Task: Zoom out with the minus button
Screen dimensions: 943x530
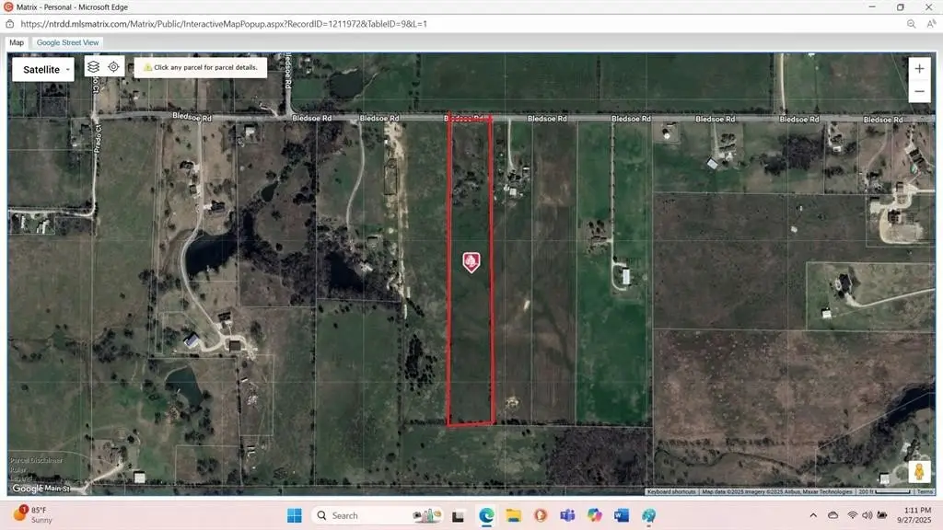Action: coord(919,93)
